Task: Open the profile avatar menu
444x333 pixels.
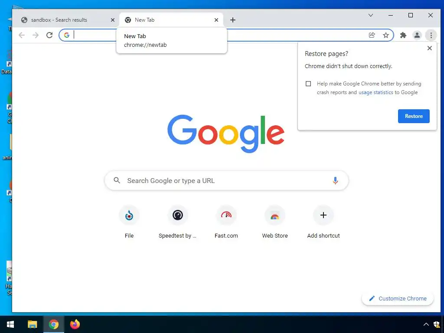Action: pos(417,35)
